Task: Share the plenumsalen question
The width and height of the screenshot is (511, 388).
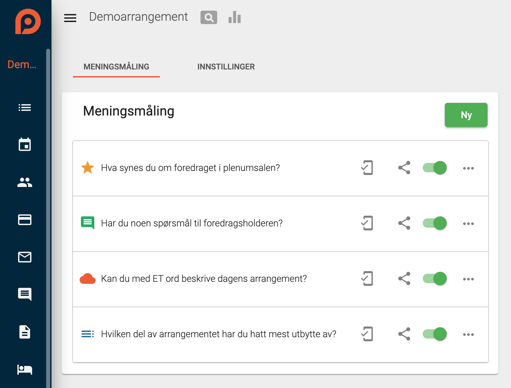Action: click(x=404, y=168)
